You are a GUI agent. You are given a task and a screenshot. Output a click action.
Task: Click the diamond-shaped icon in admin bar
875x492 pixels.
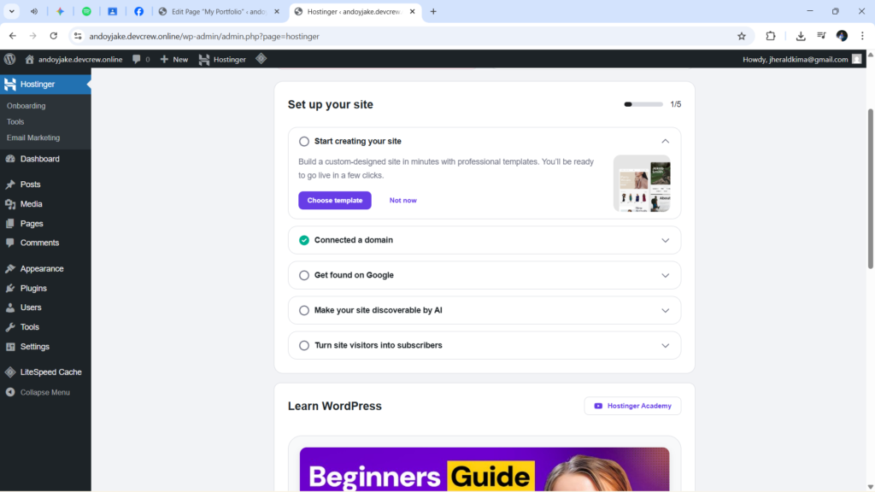click(x=261, y=59)
